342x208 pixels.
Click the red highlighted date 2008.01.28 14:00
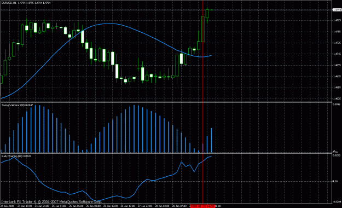[202, 206]
